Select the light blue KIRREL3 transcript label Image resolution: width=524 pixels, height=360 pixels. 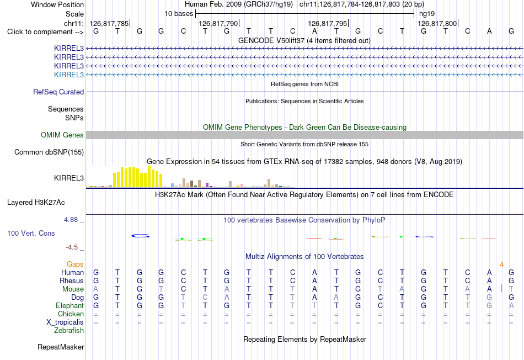click(x=69, y=75)
